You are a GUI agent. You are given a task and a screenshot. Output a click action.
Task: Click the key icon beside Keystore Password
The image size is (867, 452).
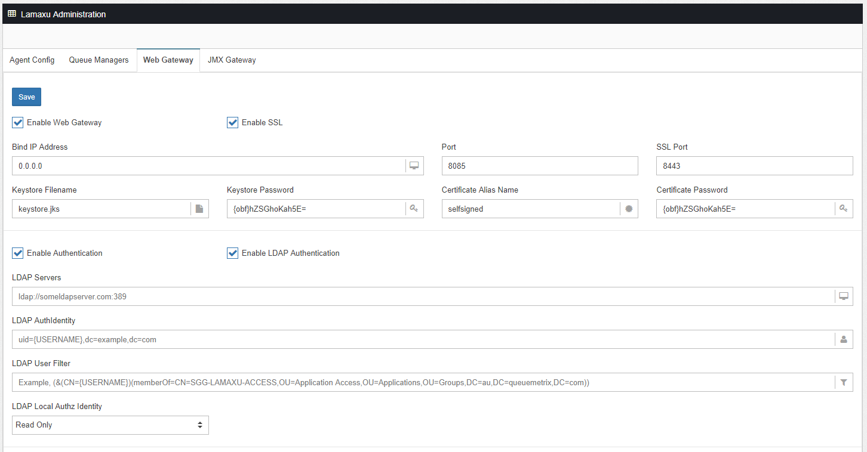click(414, 209)
